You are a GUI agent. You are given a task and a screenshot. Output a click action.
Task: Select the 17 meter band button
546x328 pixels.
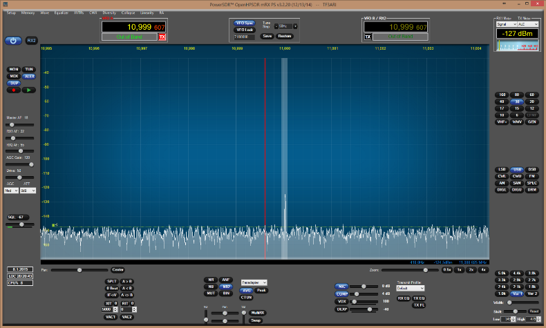(x=502, y=108)
